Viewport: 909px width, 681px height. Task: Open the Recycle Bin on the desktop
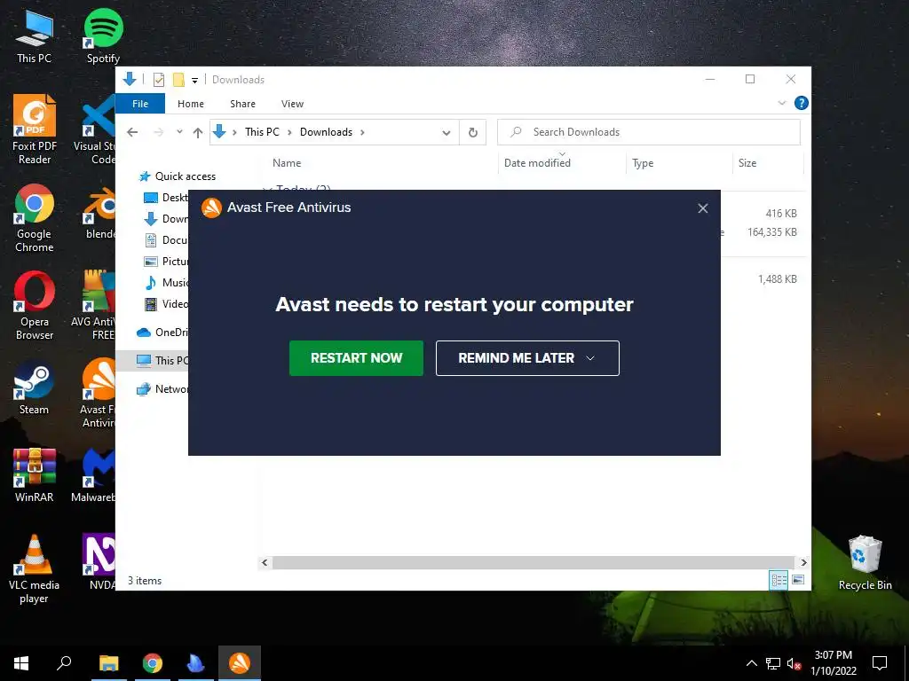865,563
